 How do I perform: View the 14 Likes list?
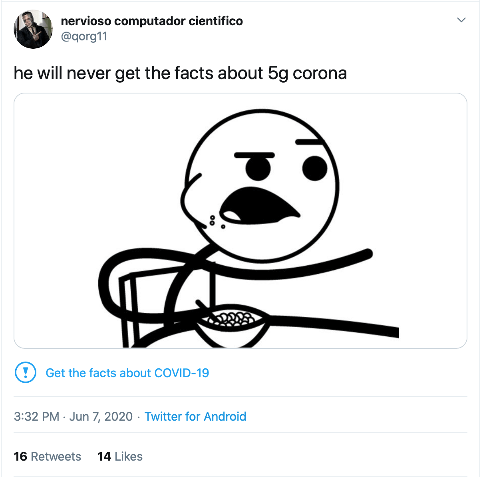120,456
